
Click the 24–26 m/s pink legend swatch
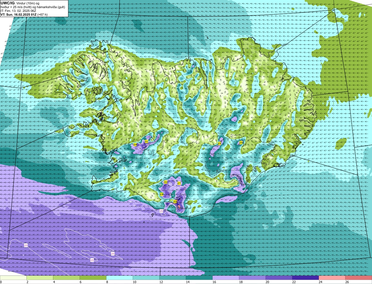pyautogui.click(x=332, y=278)
